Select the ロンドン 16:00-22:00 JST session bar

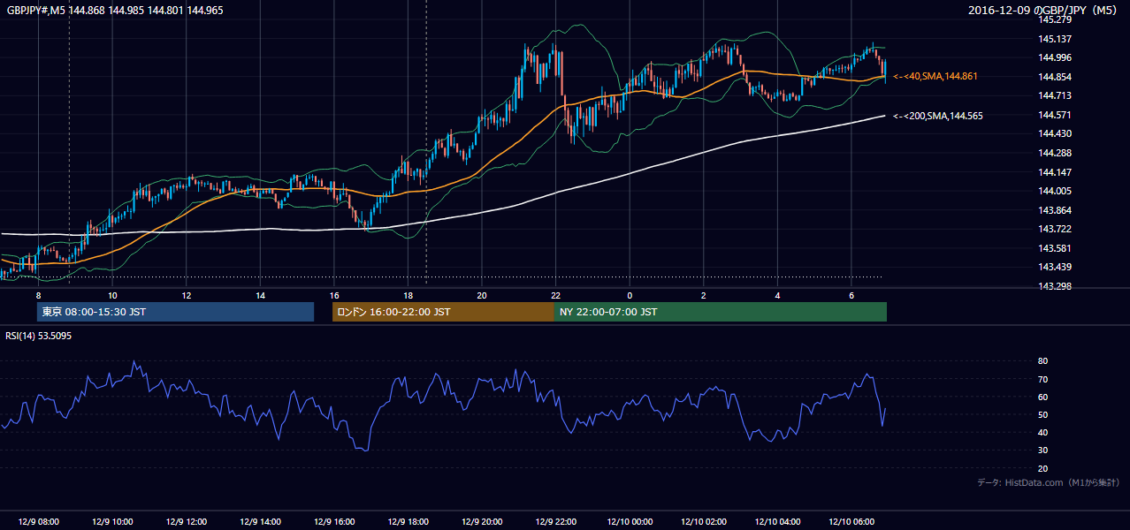pyautogui.click(x=443, y=312)
